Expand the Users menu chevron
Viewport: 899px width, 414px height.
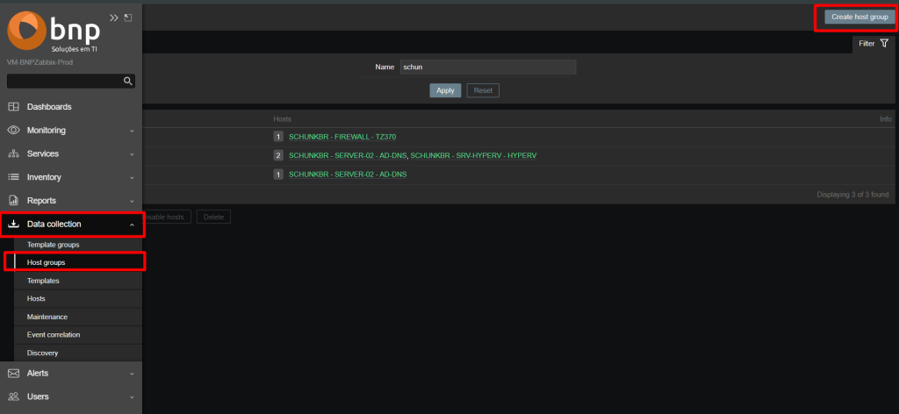[132, 397]
